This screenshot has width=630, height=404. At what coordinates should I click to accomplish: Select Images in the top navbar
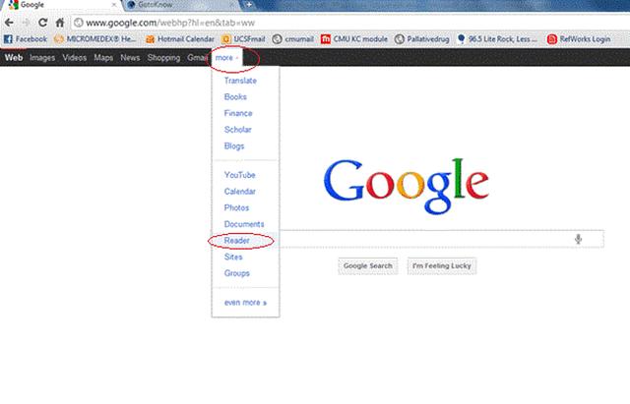(x=42, y=58)
